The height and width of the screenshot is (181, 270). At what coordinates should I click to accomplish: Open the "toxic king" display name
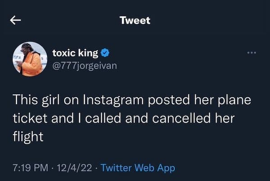(x=75, y=53)
